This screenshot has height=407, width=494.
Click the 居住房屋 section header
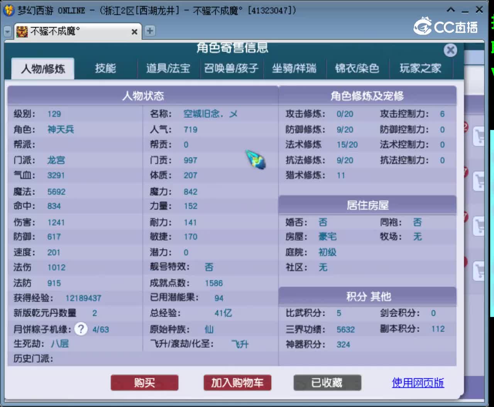pyautogui.click(x=367, y=205)
